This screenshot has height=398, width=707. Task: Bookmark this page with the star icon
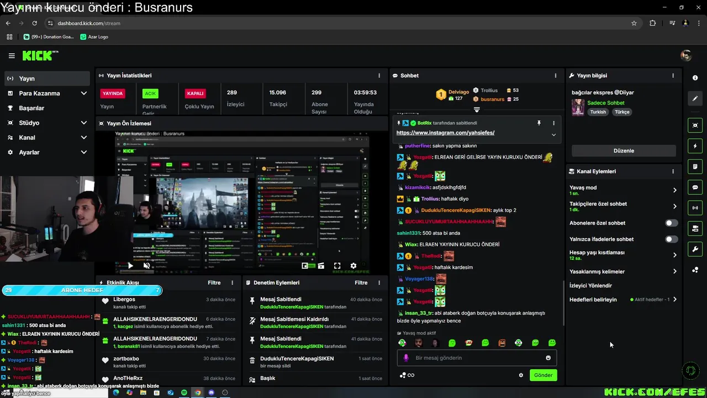pyautogui.click(x=634, y=23)
